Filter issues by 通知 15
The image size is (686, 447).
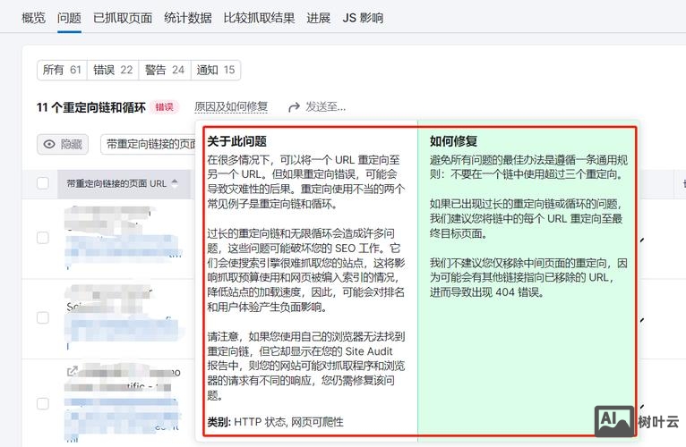coord(216,70)
